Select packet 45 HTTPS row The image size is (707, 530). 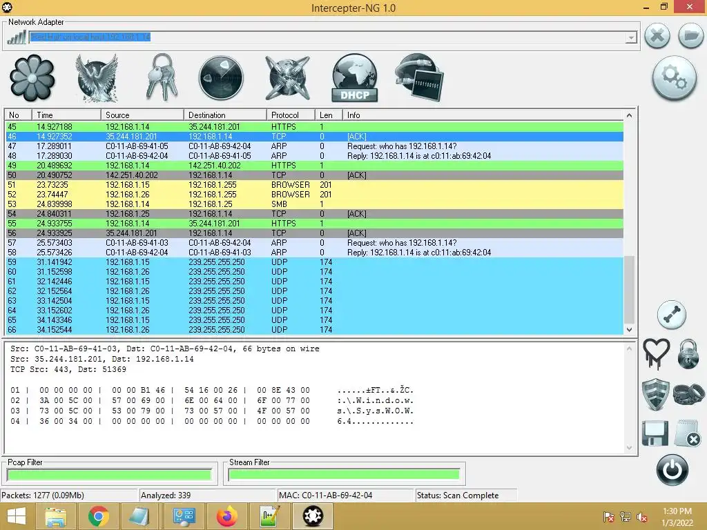coord(314,127)
